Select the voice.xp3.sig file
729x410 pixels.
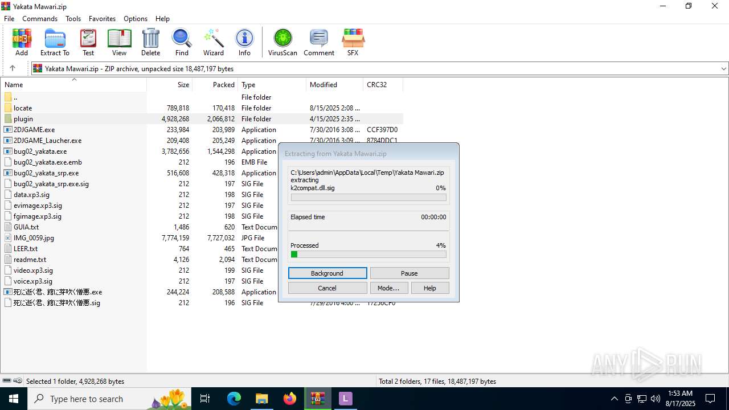pos(33,281)
